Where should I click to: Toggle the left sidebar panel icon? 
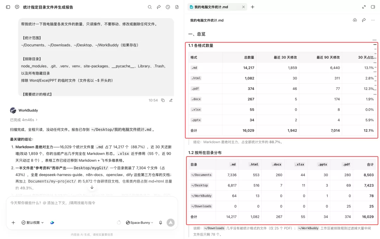(8, 7)
